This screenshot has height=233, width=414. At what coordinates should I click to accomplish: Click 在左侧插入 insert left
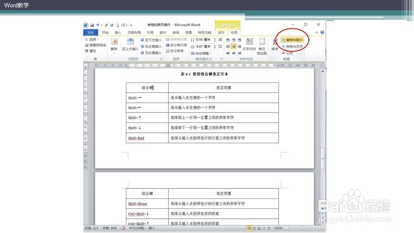(151, 46)
